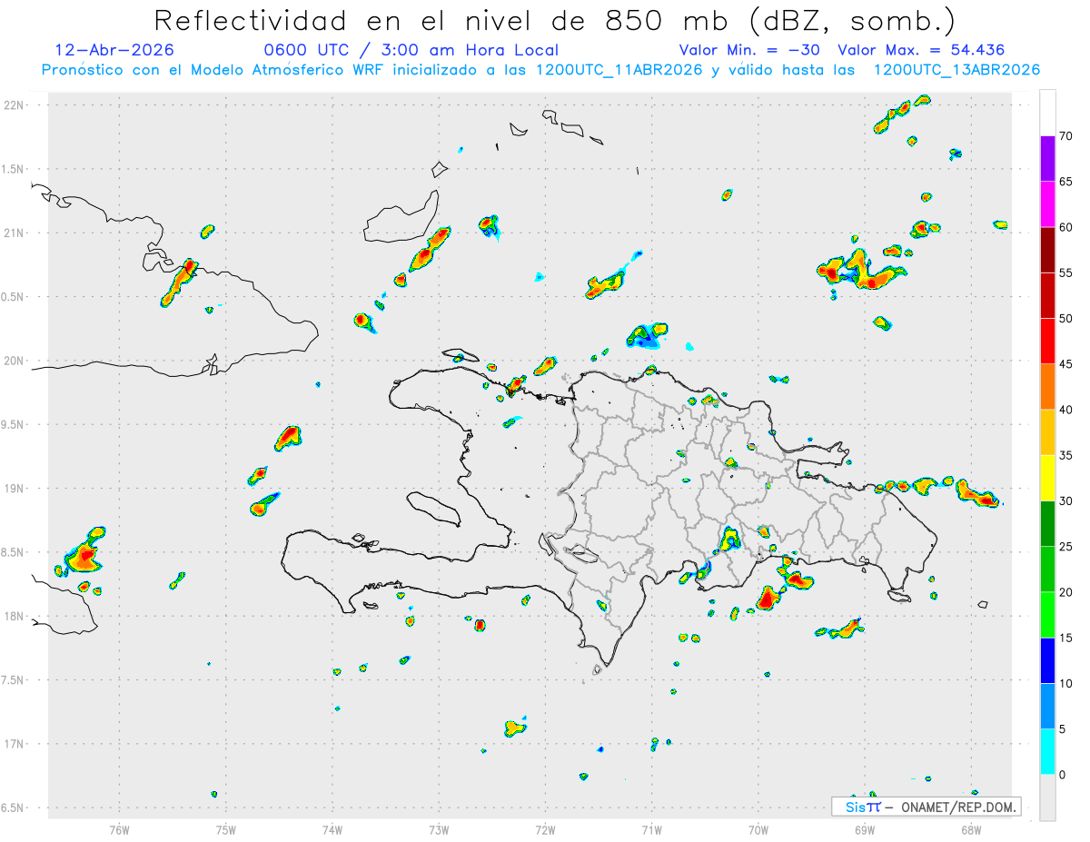This screenshot has height=842, width=1090.
Task: Select the yellow 30-35 dBZ legend color
Action: tap(1047, 478)
